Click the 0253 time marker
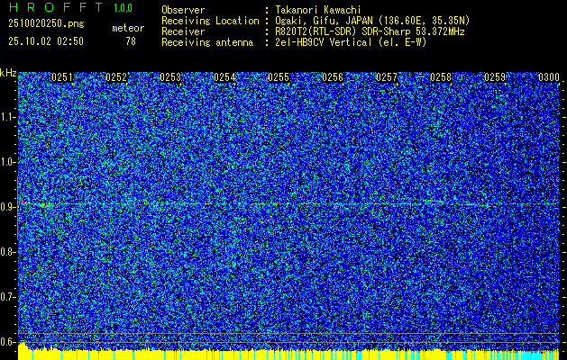This screenshot has height=360, width=567. pyautogui.click(x=170, y=77)
